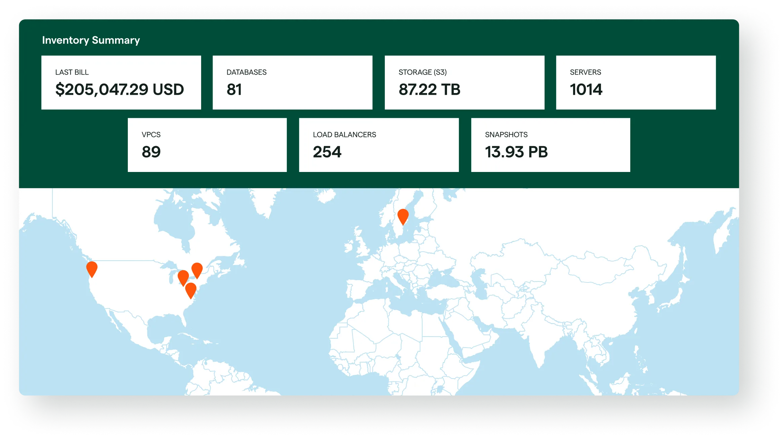
Task: Click the 87.22 TB storage value
Action: (429, 89)
